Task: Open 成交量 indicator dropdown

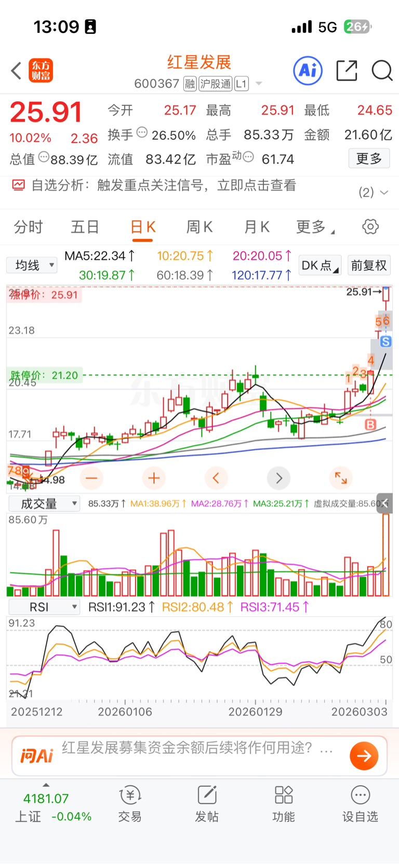Action: [x=44, y=503]
